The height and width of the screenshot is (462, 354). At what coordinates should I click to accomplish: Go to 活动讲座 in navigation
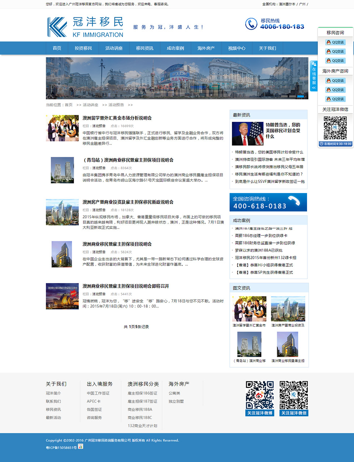[x=114, y=48]
